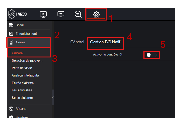This screenshot has height=126, width=182.
Task: Open the settings gear icon
Action: [96, 14]
